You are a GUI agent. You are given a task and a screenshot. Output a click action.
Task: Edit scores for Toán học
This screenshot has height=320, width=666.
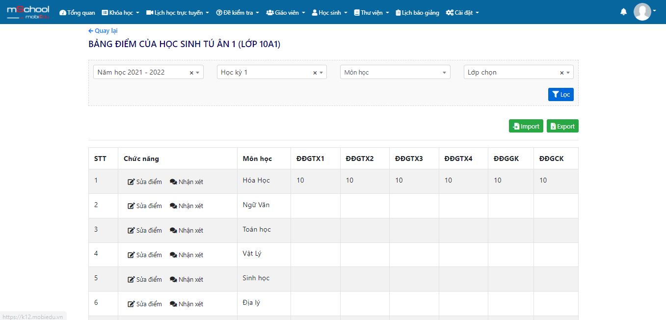click(x=145, y=230)
